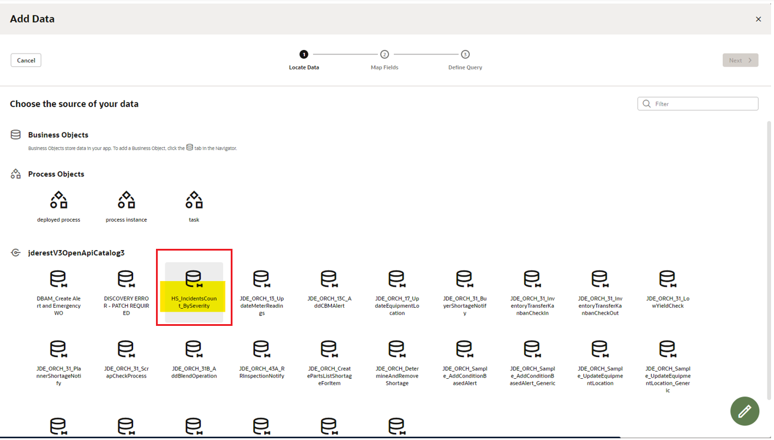Refresh the jderestV3OpenApiCatalog3 service catalog

tap(15, 252)
